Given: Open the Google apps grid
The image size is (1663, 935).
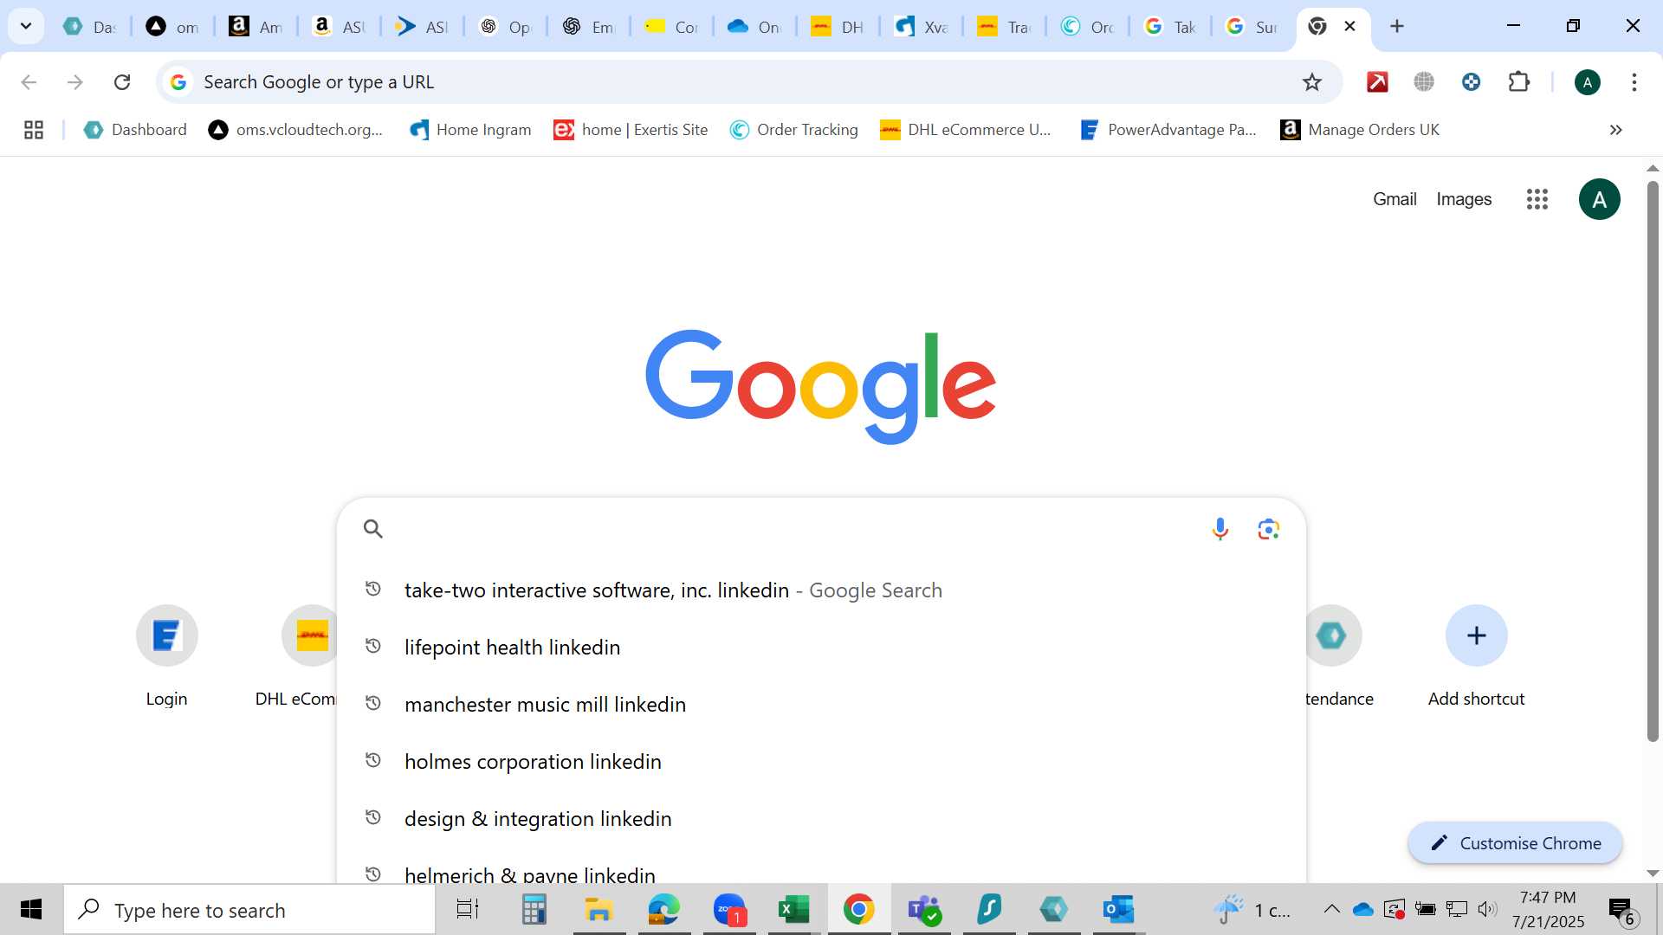Looking at the screenshot, I should click(1537, 199).
